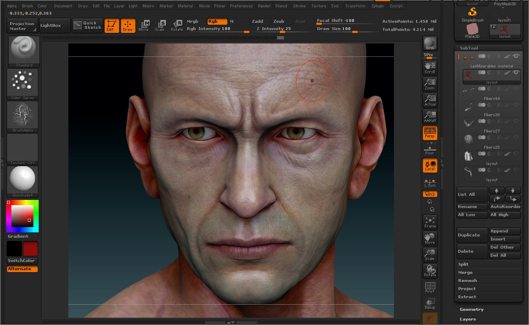Click the BPR render button

[x=430, y=43]
